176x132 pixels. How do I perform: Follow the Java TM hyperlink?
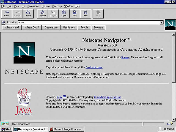pos(62,97)
